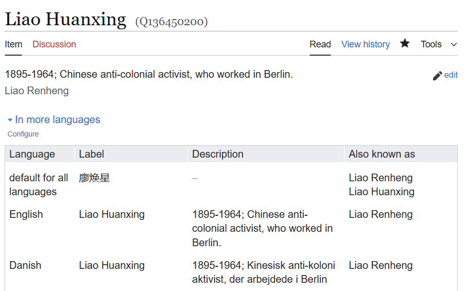
Task: Click the Configure link
Action: (23, 134)
